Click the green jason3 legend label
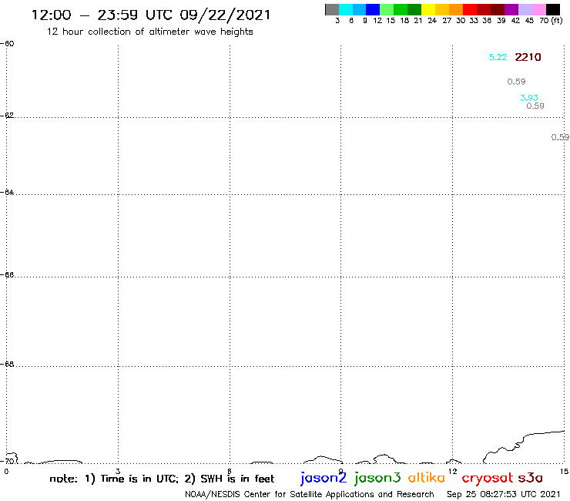Screen dimensions: 570x501 pos(377,479)
